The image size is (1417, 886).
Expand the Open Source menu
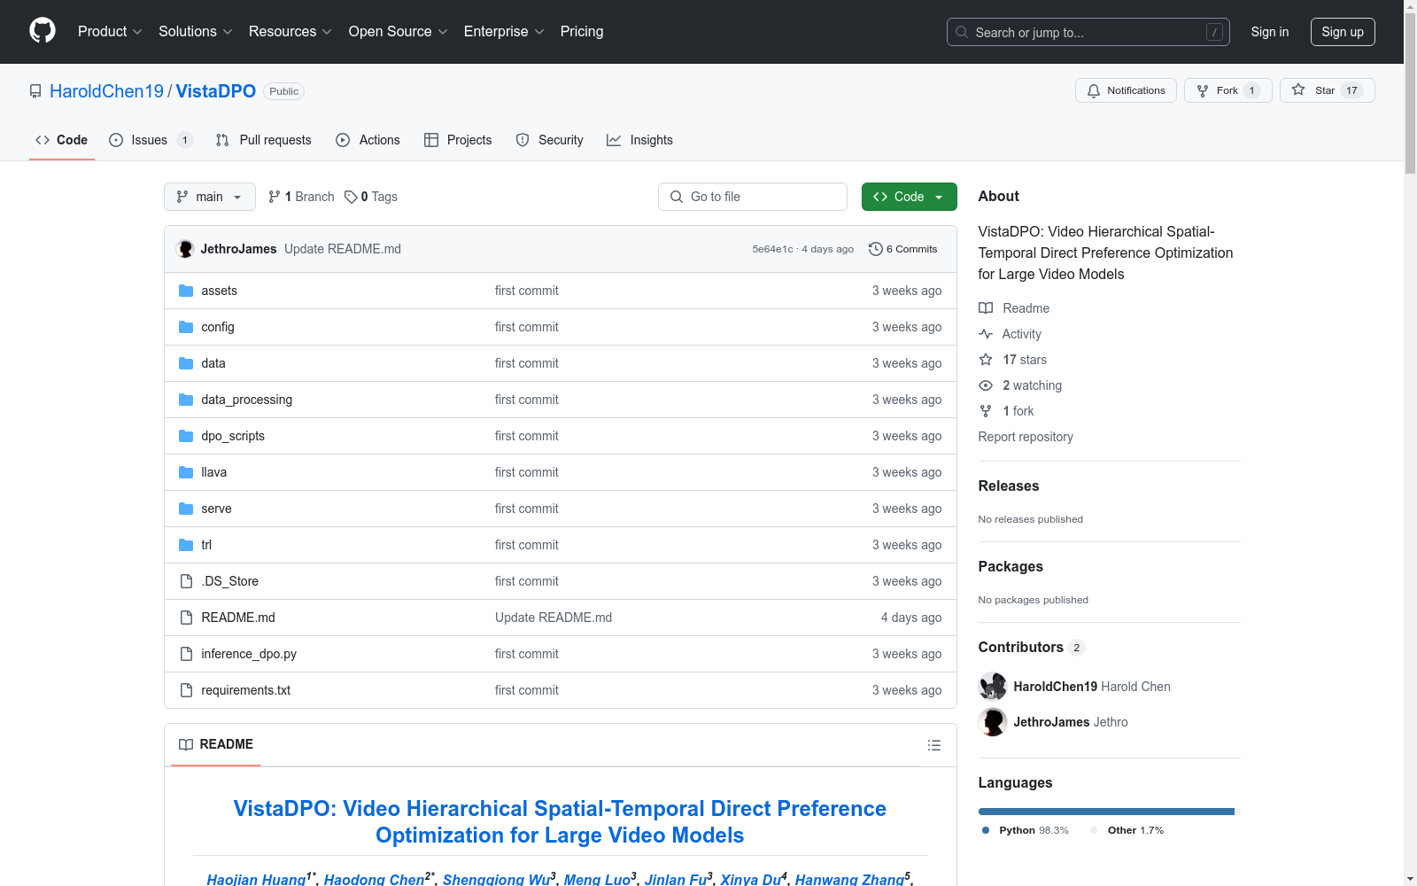click(399, 31)
